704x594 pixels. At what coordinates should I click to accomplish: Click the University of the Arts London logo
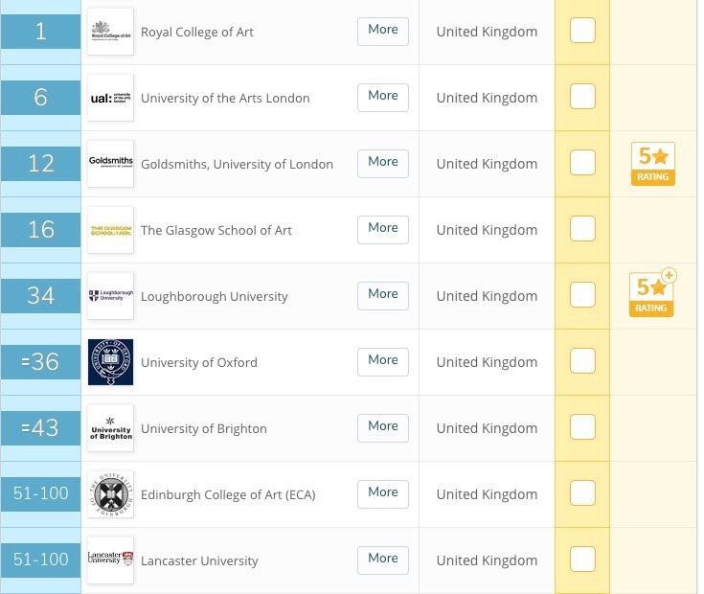(x=110, y=98)
